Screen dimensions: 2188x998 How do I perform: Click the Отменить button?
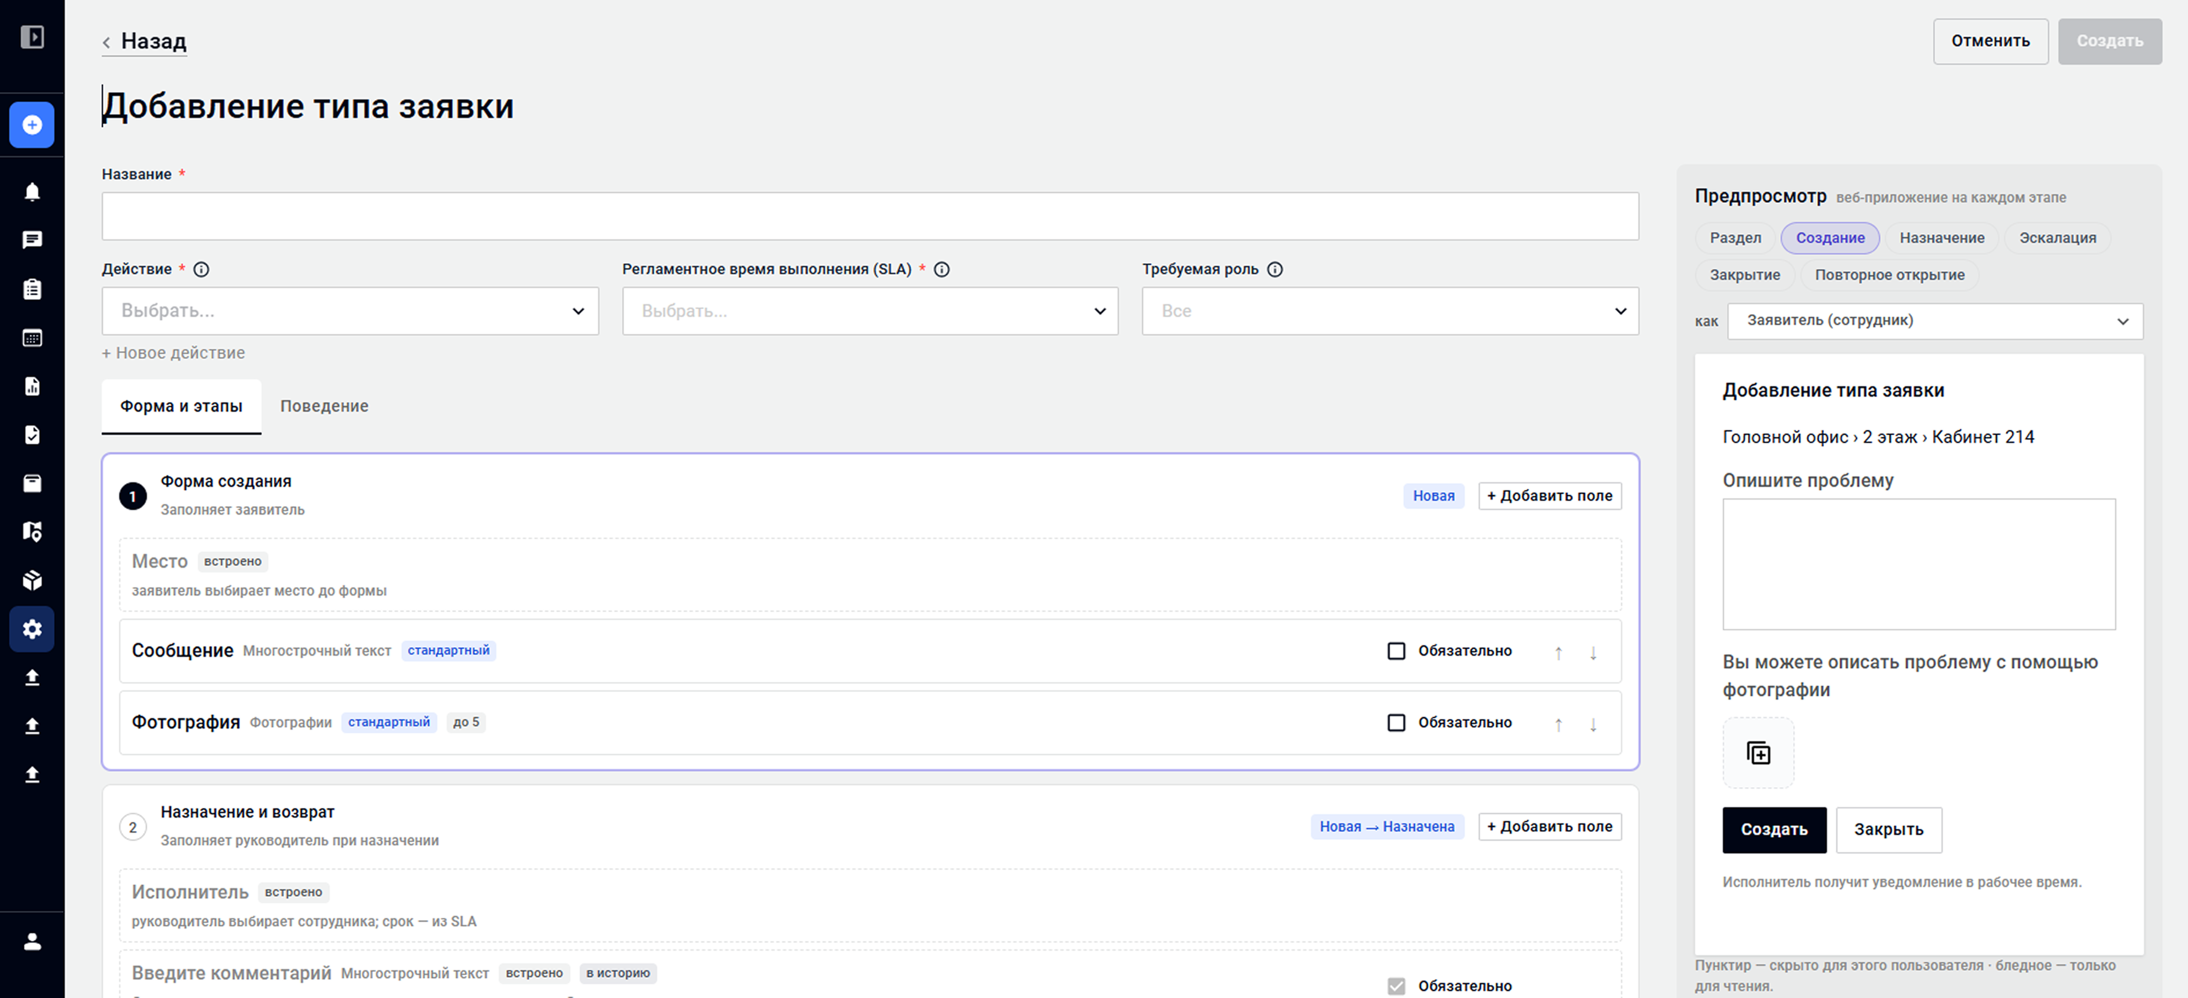[x=1990, y=40]
